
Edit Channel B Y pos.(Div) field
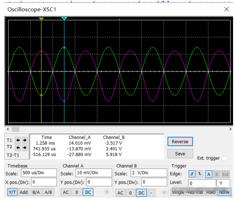154,182
